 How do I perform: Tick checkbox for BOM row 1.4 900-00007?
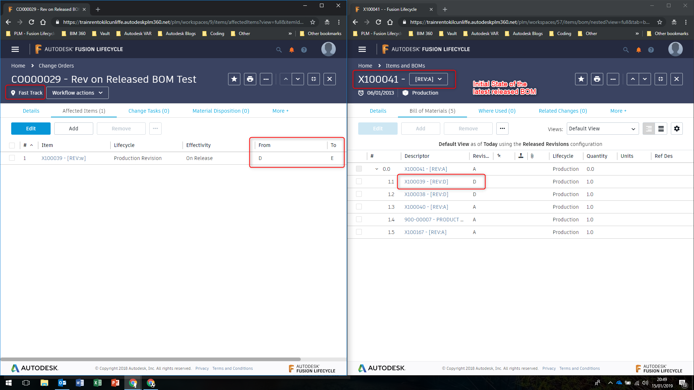pyautogui.click(x=359, y=220)
